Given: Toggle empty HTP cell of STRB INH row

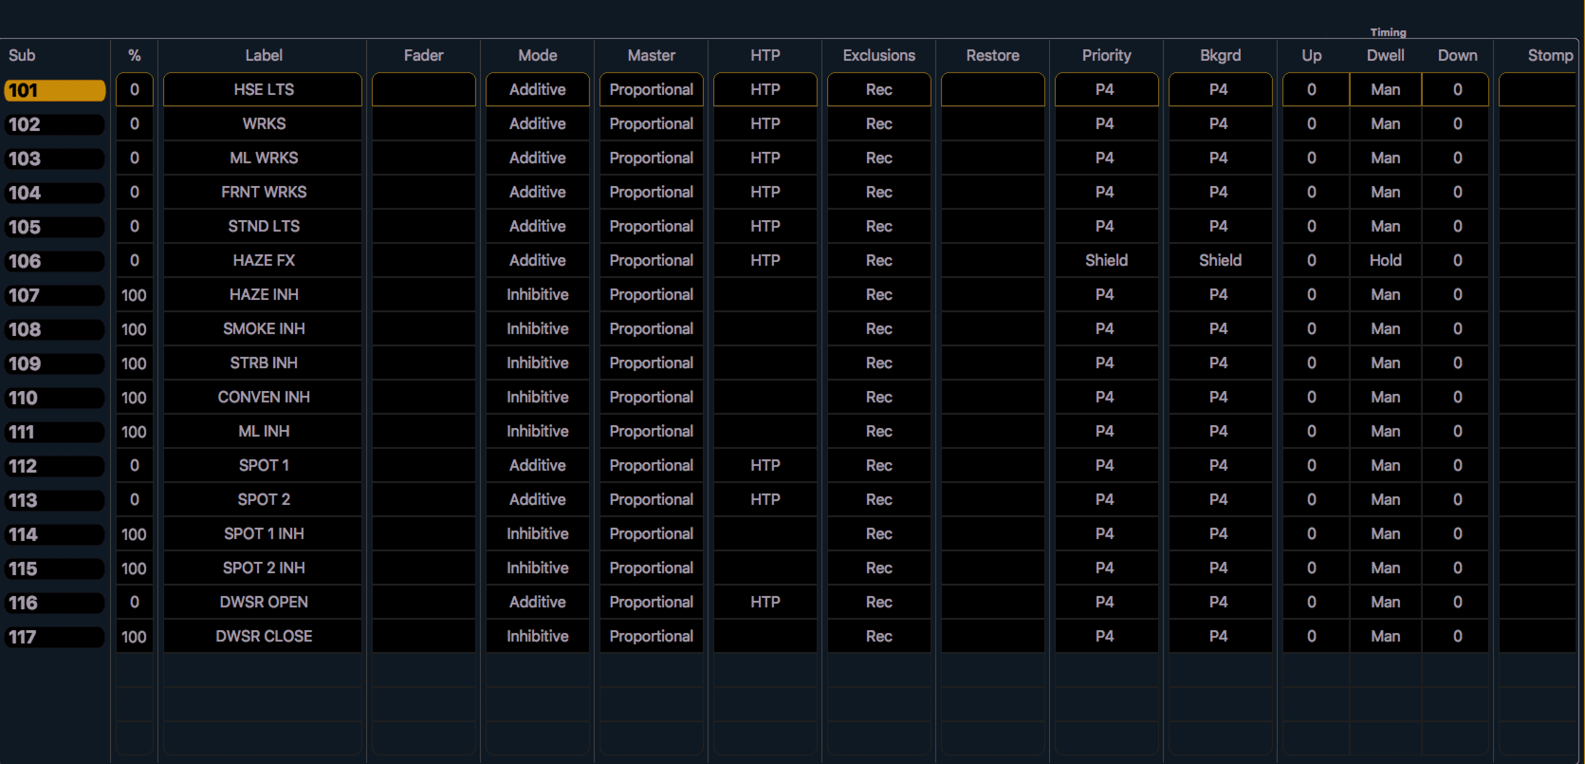Looking at the screenshot, I should [765, 363].
